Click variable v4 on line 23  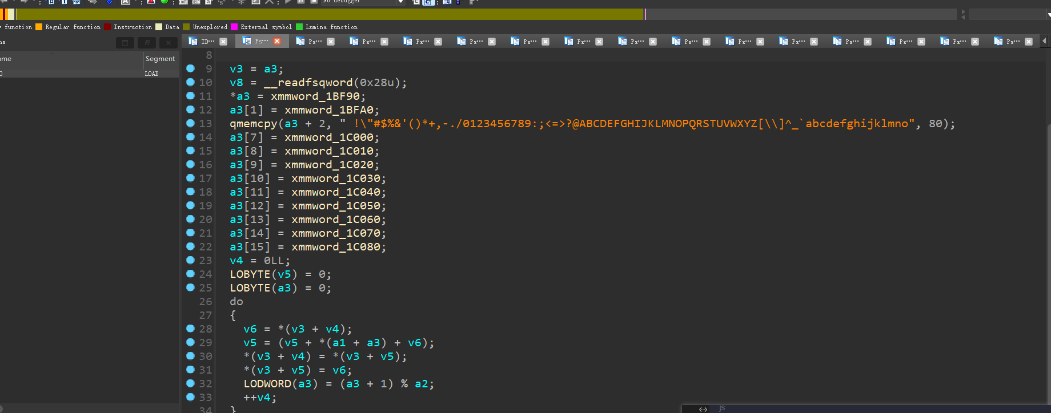236,261
